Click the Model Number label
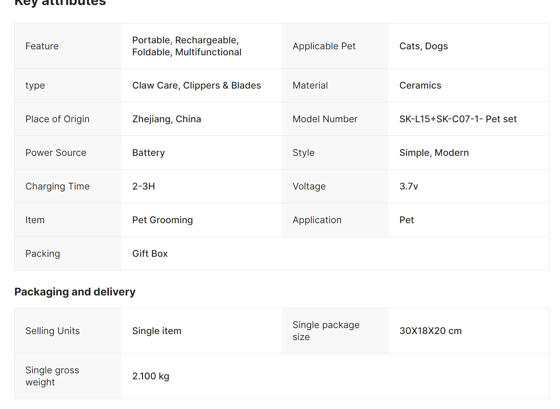Screen dimensions: 560x409 (x=325, y=119)
